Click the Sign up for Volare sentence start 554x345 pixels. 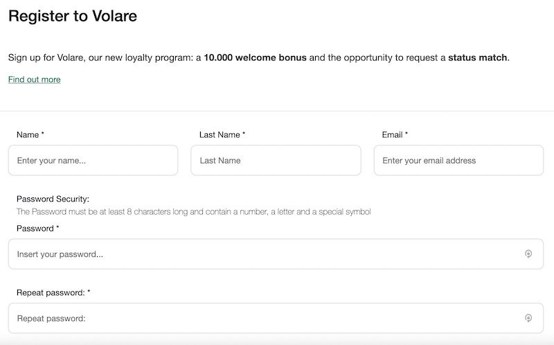tap(47, 57)
